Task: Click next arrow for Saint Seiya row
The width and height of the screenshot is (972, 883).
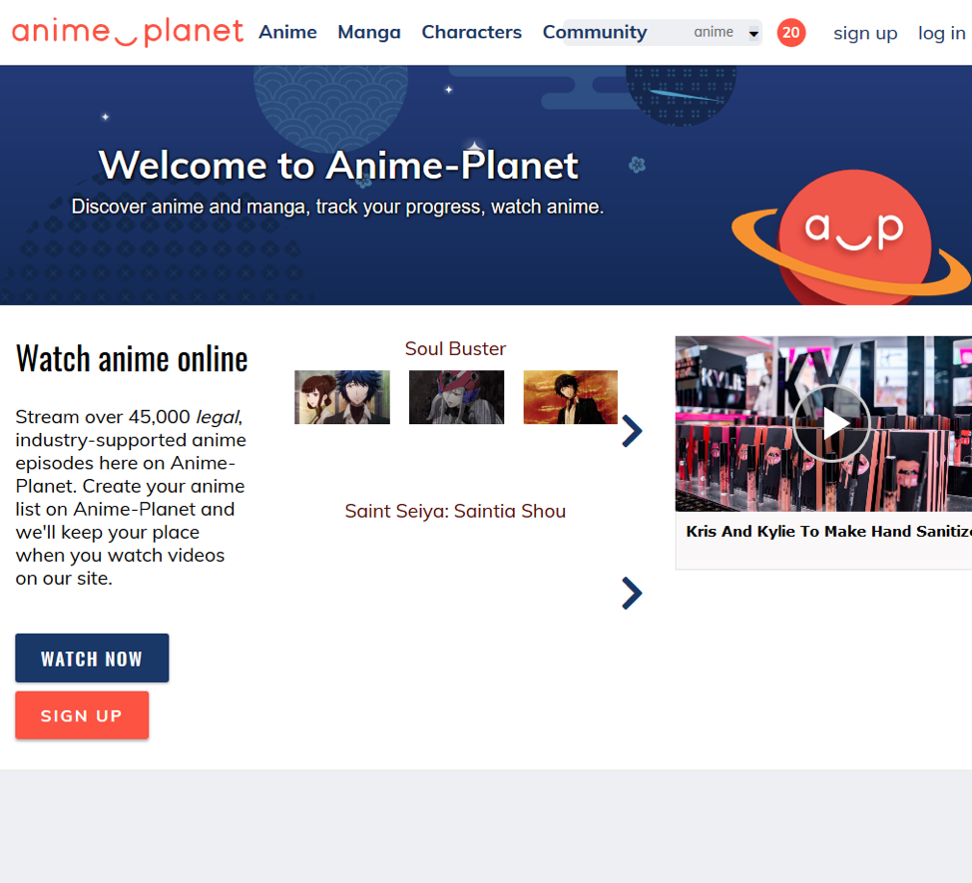Action: (x=632, y=593)
